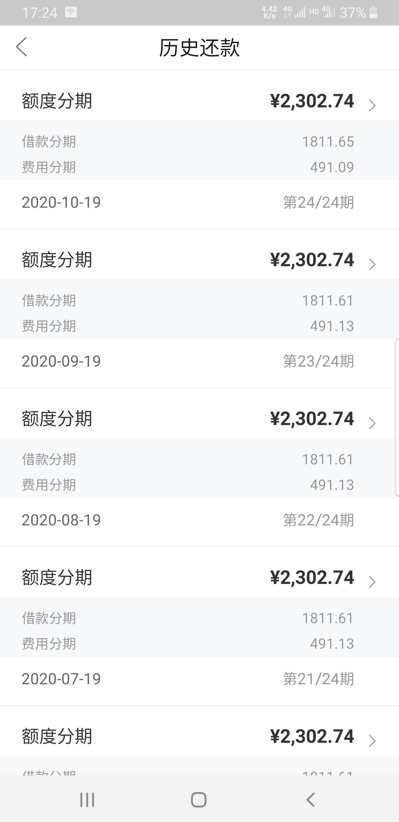Open the Android recent apps button

tap(87, 799)
